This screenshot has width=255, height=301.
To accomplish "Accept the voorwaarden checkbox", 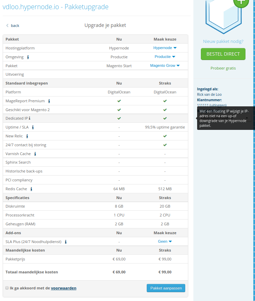I will [7, 288].
